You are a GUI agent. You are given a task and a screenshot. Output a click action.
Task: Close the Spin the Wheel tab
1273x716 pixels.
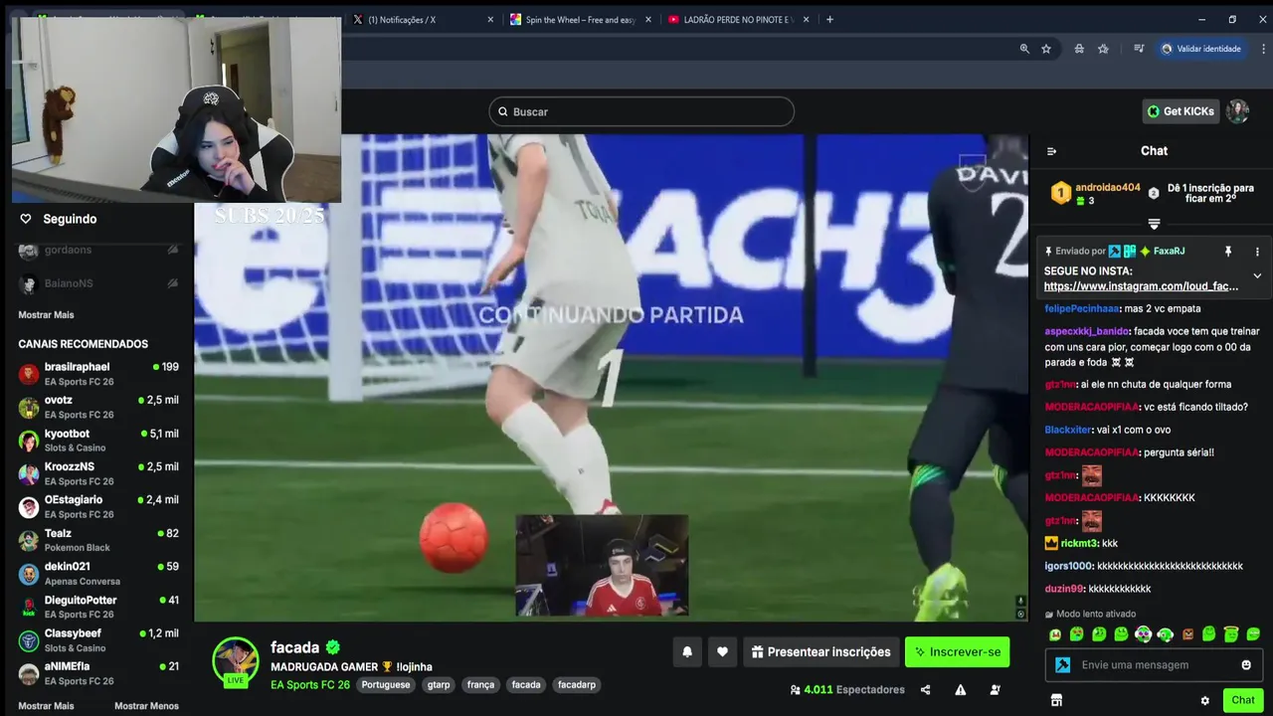click(x=648, y=20)
